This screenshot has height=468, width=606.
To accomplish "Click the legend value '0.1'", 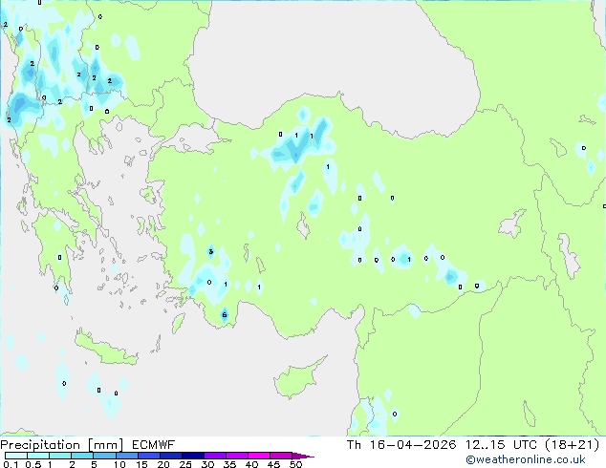I will click(x=11, y=464).
